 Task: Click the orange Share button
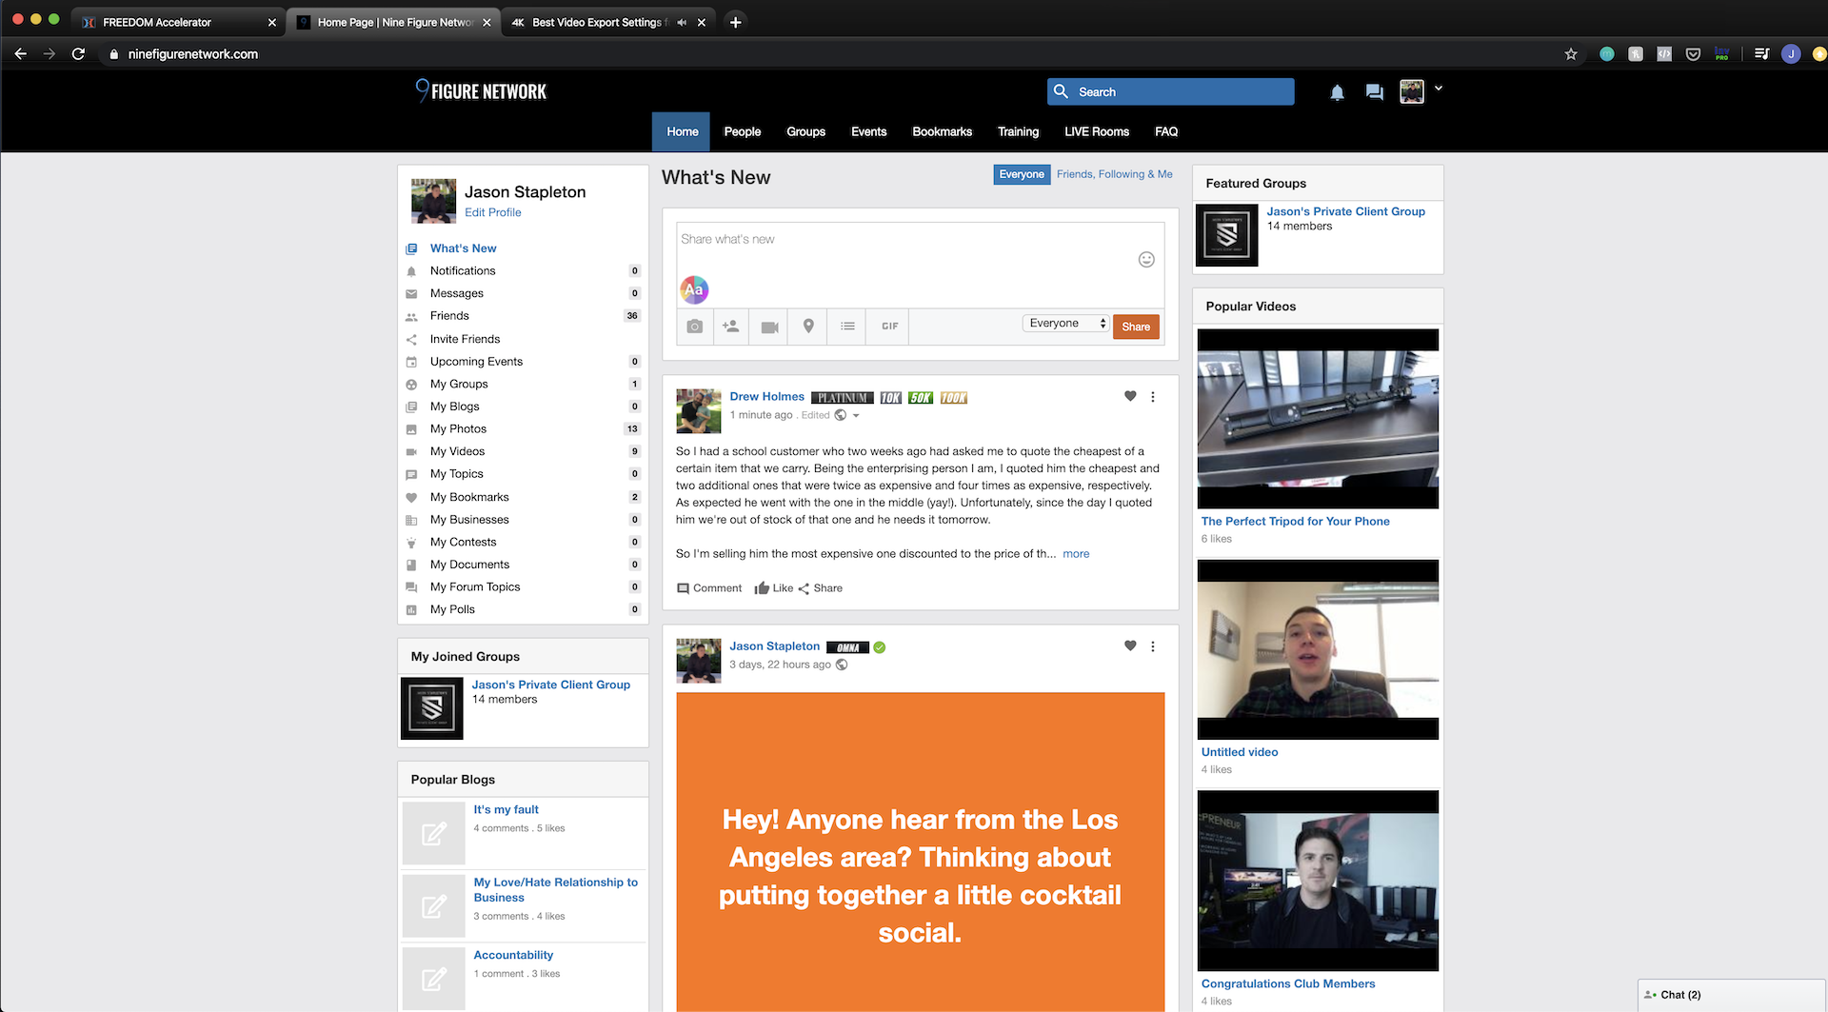coord(1136,327)
